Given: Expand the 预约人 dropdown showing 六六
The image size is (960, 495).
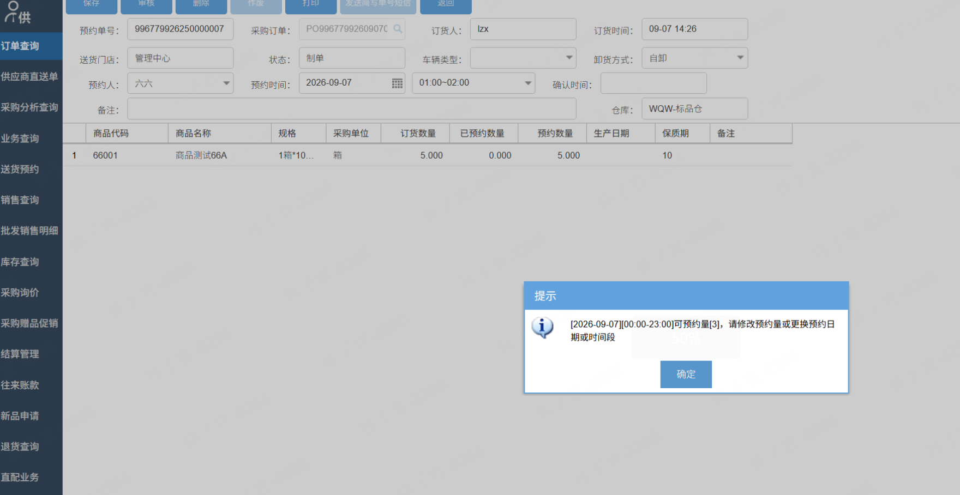Looking at the screenshot, I should pos(226,83).
